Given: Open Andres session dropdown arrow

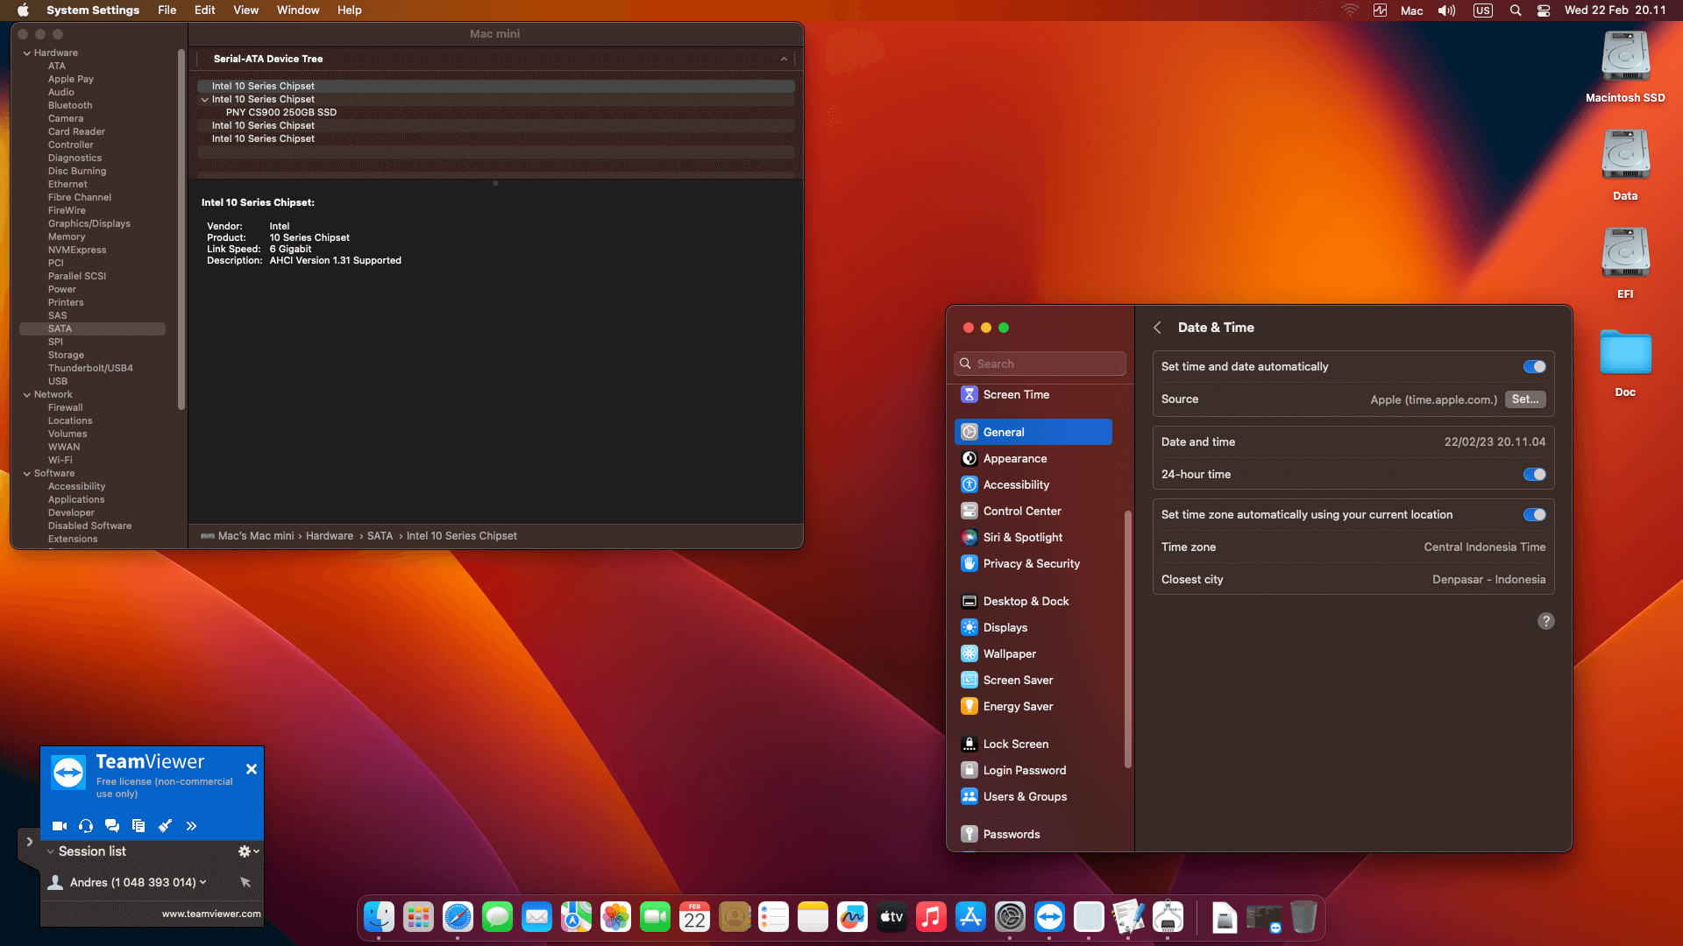Looking at the screenshot, I should tap(203, 882).
